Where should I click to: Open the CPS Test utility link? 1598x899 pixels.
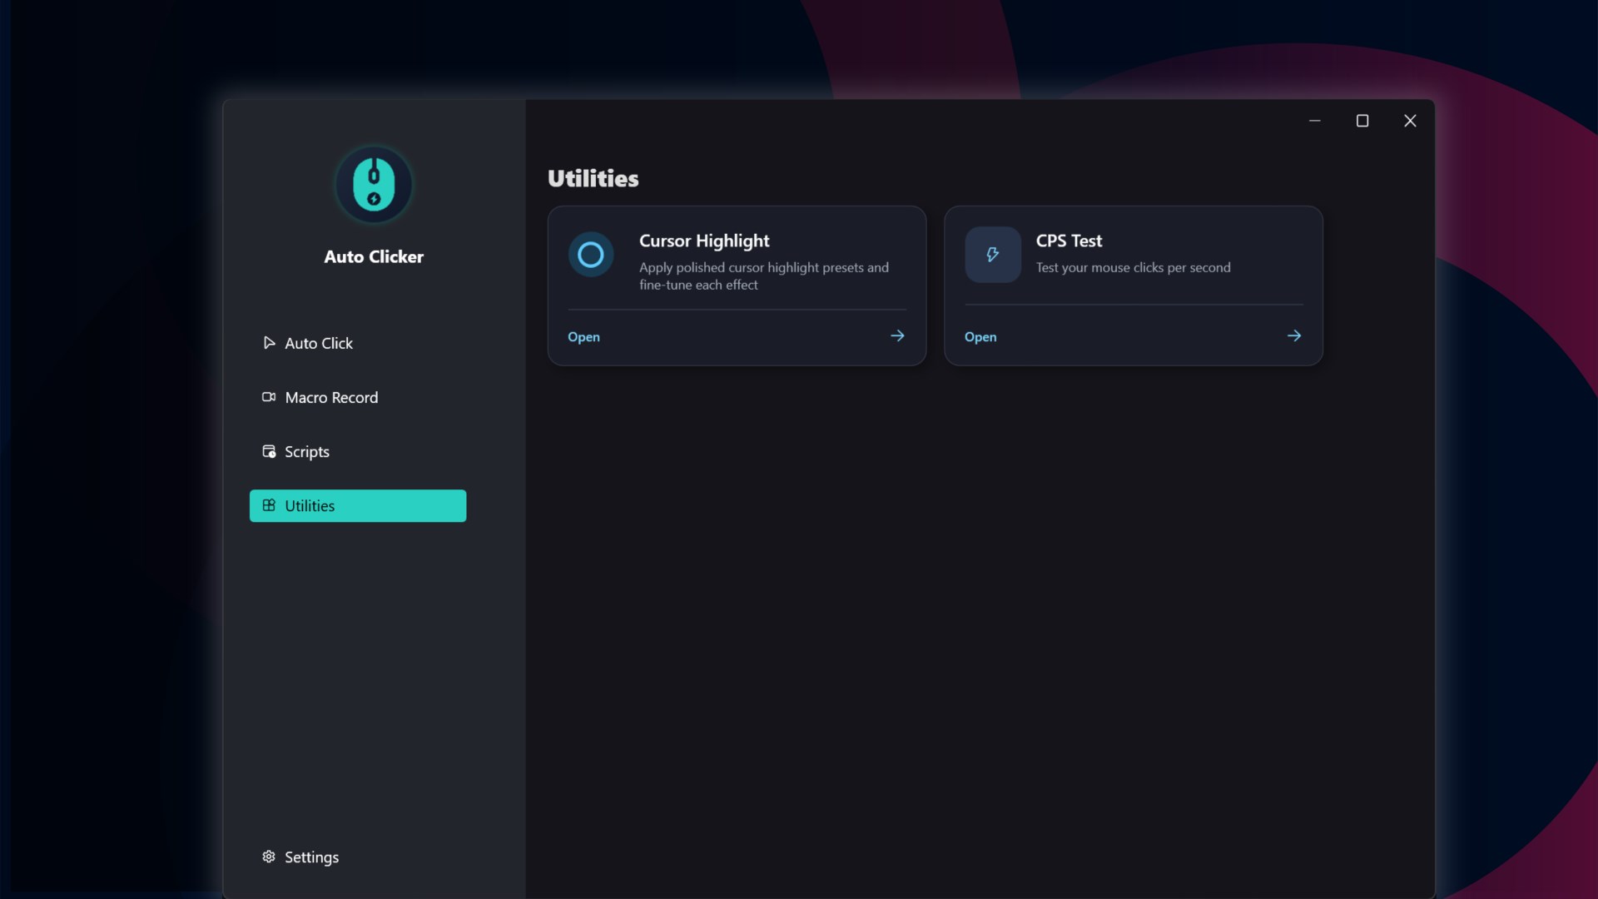pos(980,336)
